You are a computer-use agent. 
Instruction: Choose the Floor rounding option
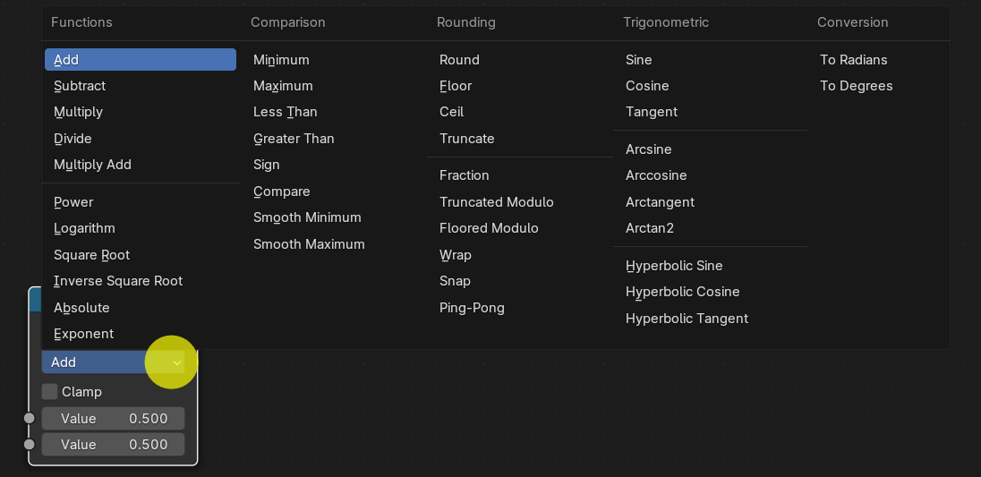coord(456,86)
